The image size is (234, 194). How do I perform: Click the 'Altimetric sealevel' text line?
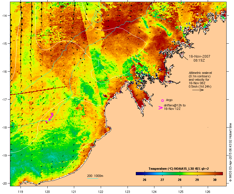(x=200, y=73)
